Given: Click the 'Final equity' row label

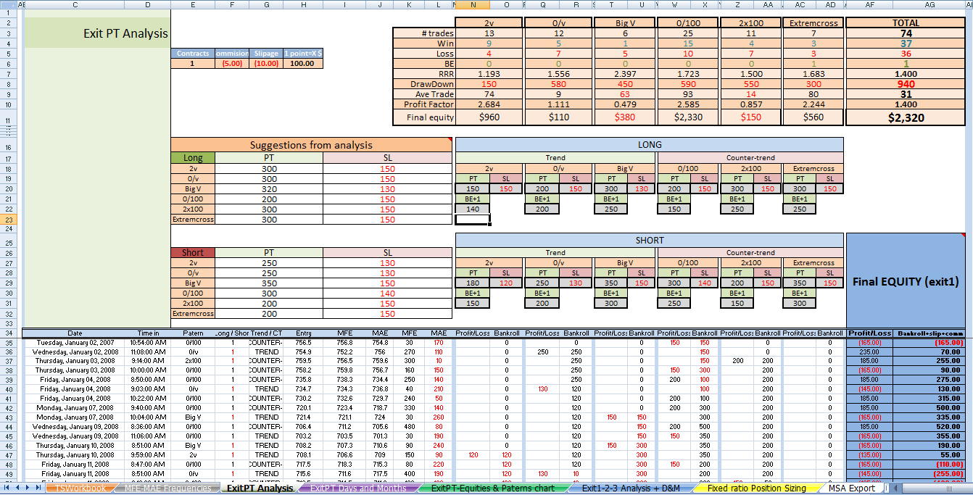Looking at the screenshot, I should point(423,117).
